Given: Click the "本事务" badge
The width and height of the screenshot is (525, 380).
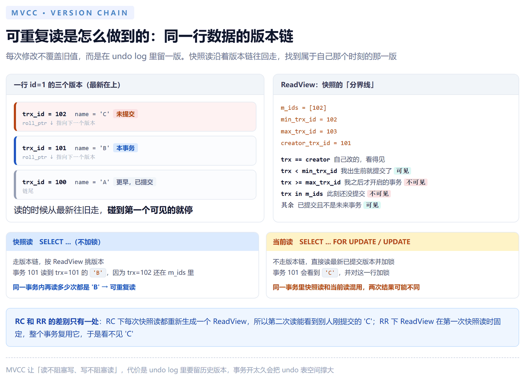Looking at the screenshot, I should coord(125,148).
